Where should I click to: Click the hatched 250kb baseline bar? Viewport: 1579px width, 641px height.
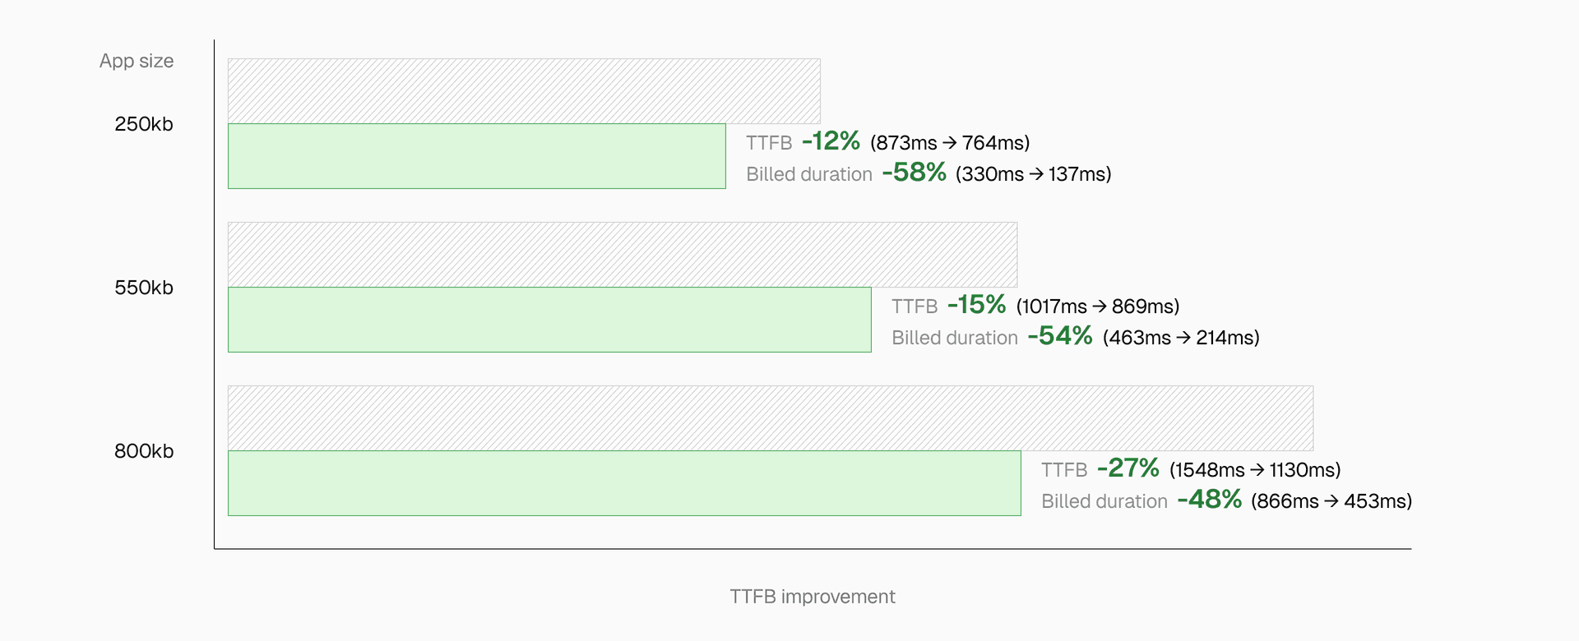[524, 90]
